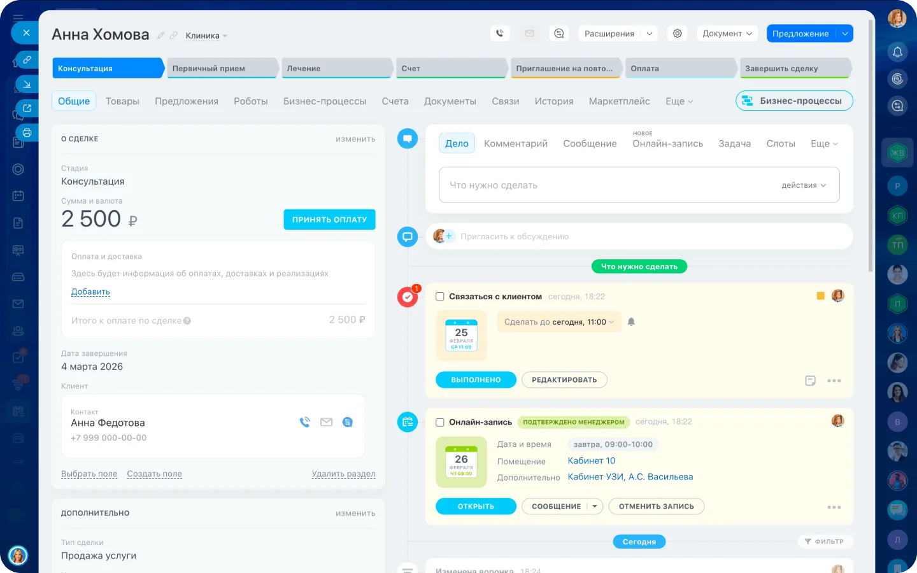Check the Связаться с клиентом checkbox
Screen dimensions: 917x573
coord(440,297)
